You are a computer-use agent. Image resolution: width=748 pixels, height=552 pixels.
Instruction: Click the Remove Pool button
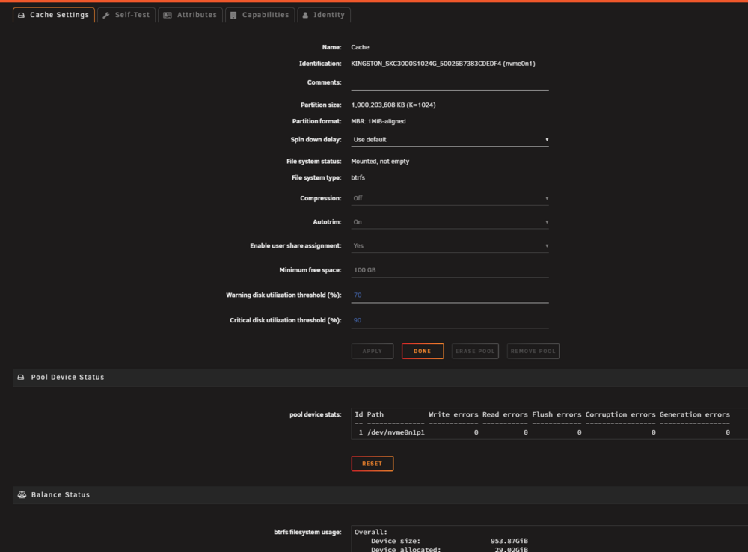click(533, 351)
